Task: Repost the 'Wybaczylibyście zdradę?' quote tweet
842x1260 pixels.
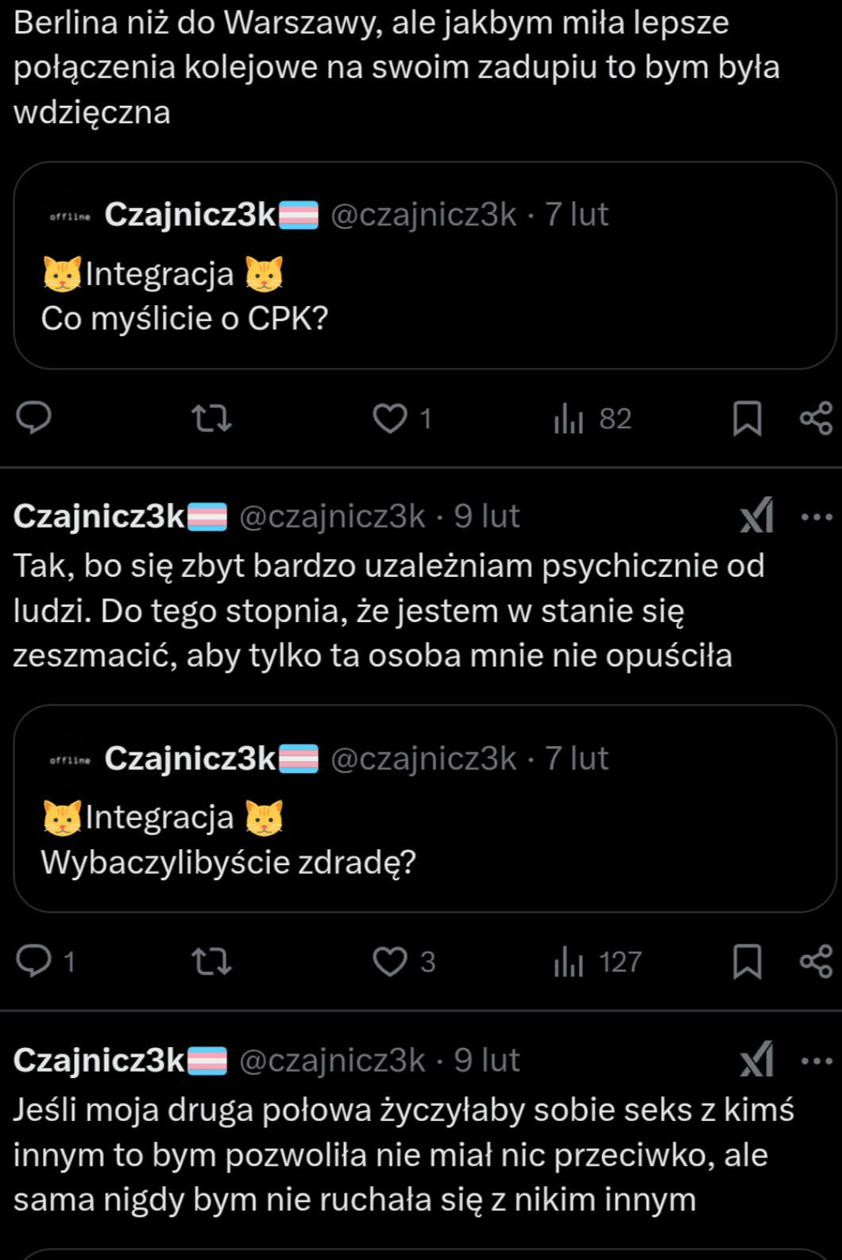Action: point(212,962)
